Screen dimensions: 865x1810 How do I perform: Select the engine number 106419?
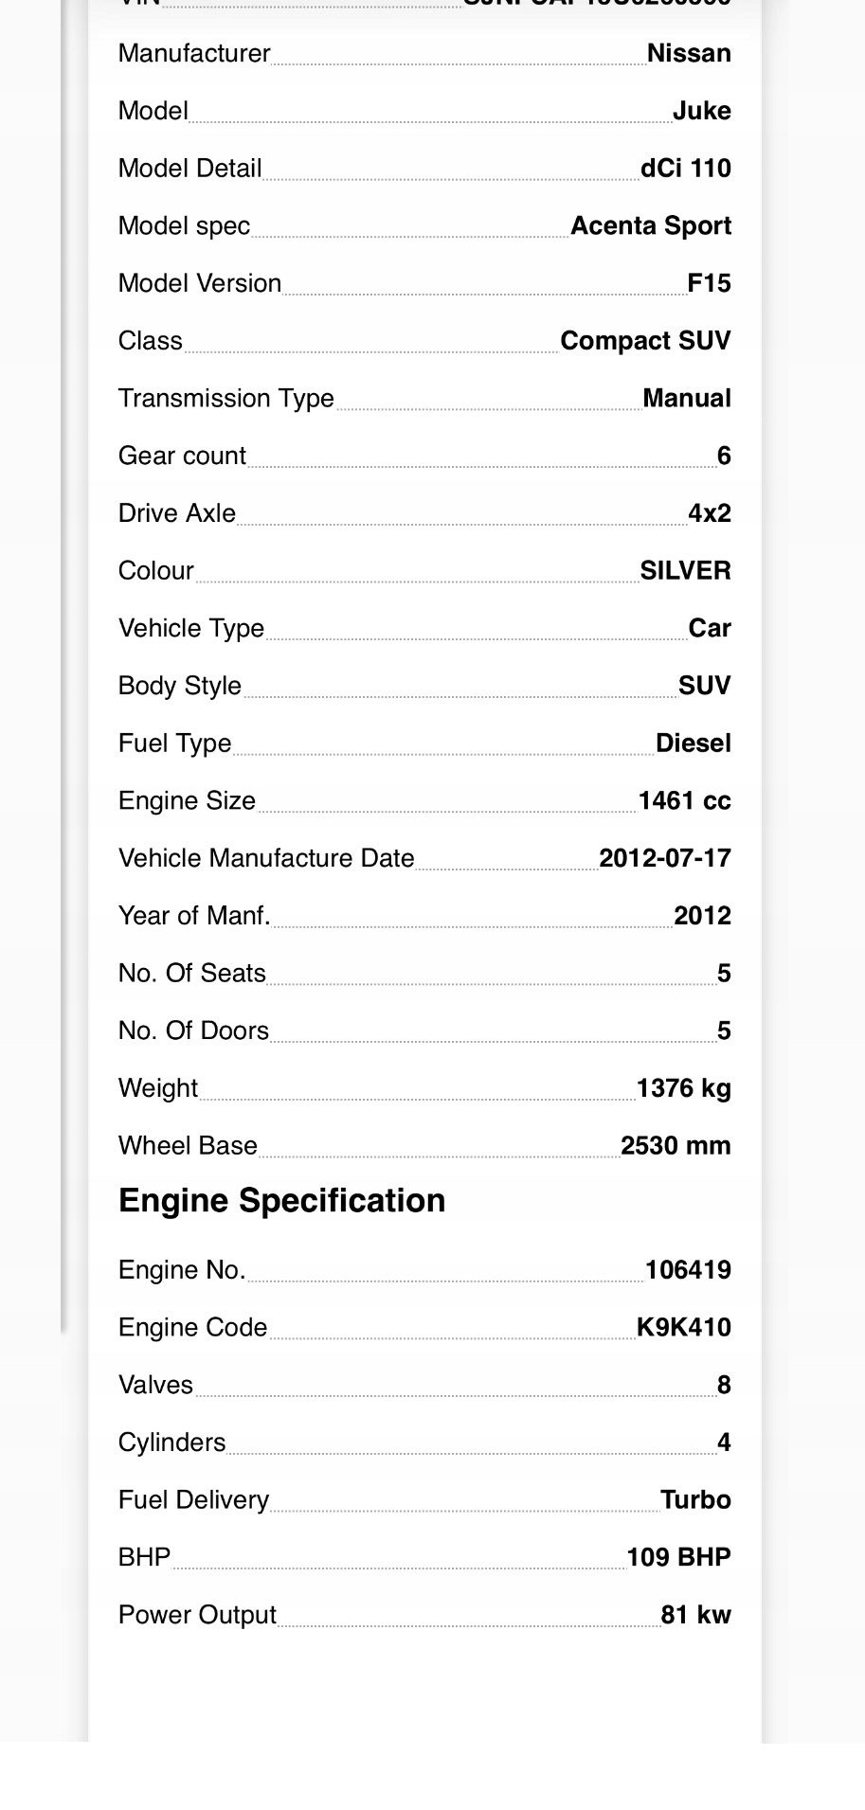click(x=688, y=1270)
